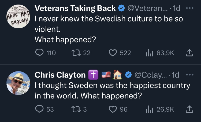Open Veterans Taking Back profile picture
The height and width of the screenshot is (122, 201).
click(18, 16)
